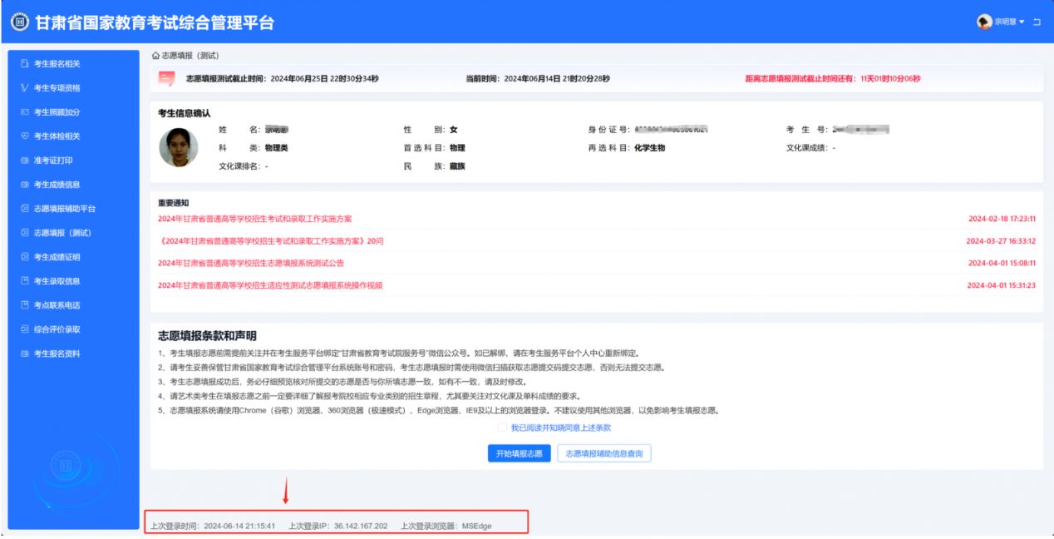Open the 志愿填报系统测试公告 notice

coord(251,263)
